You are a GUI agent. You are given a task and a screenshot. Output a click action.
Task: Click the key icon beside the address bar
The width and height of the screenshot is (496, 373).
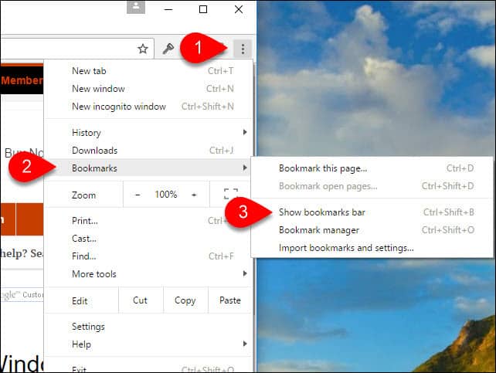tap(168, 49)
